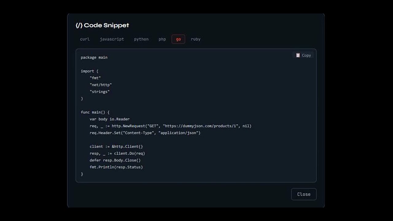Viewport: 393px width, 221px height.
Task: Click the "resp, _ := client.Do(req)" line
Action: tap(117, 153)
